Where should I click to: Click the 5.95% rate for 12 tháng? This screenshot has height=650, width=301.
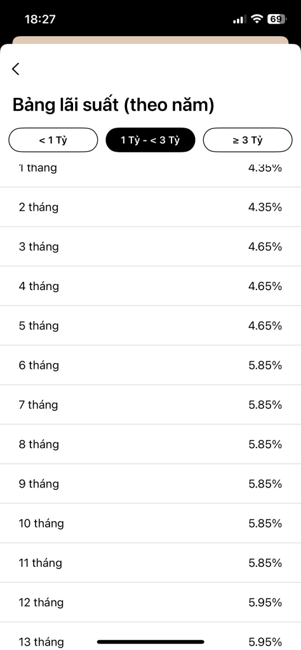click(x=265, y=602)
